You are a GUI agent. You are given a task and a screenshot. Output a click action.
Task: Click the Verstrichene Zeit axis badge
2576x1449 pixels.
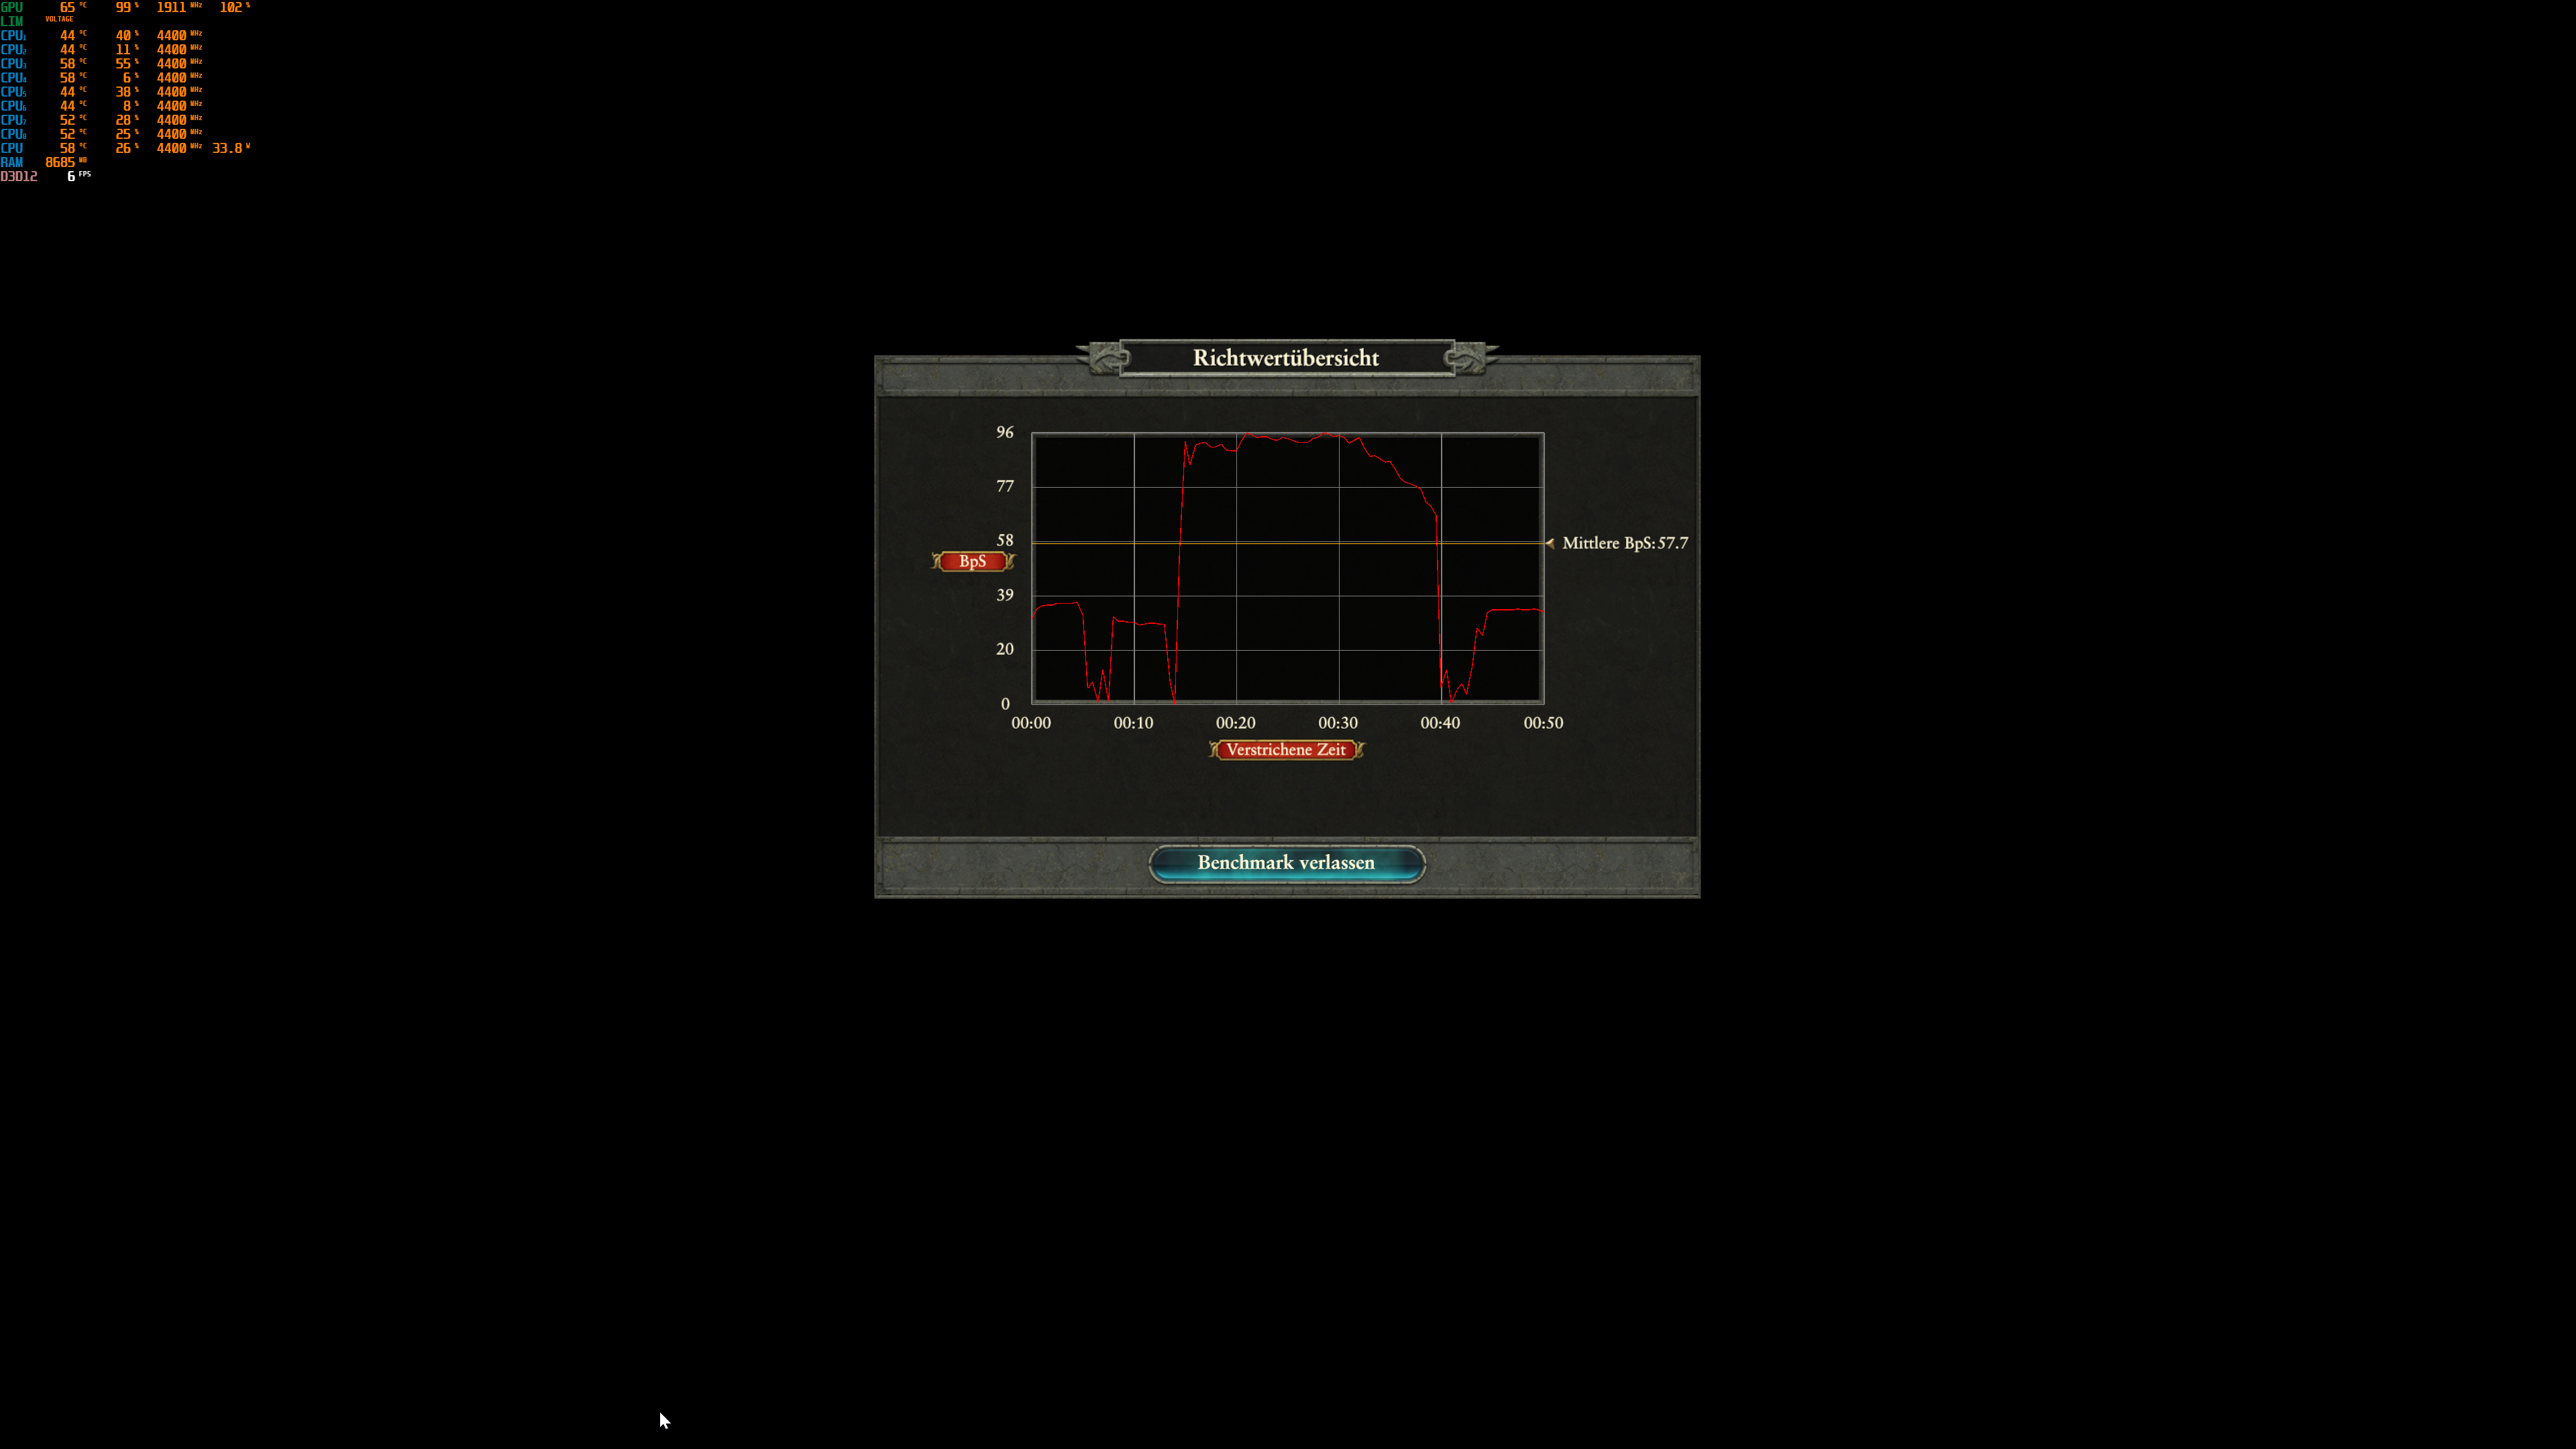(1286, 749)
